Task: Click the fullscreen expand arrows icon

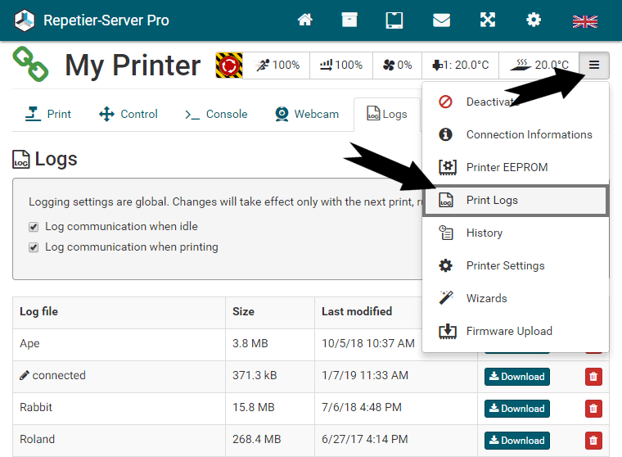Action: tap(488, 20)
